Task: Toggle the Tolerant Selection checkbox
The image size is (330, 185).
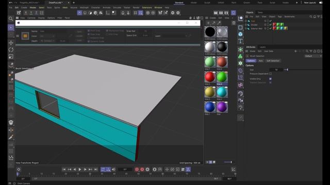Action: click(270, 83)
